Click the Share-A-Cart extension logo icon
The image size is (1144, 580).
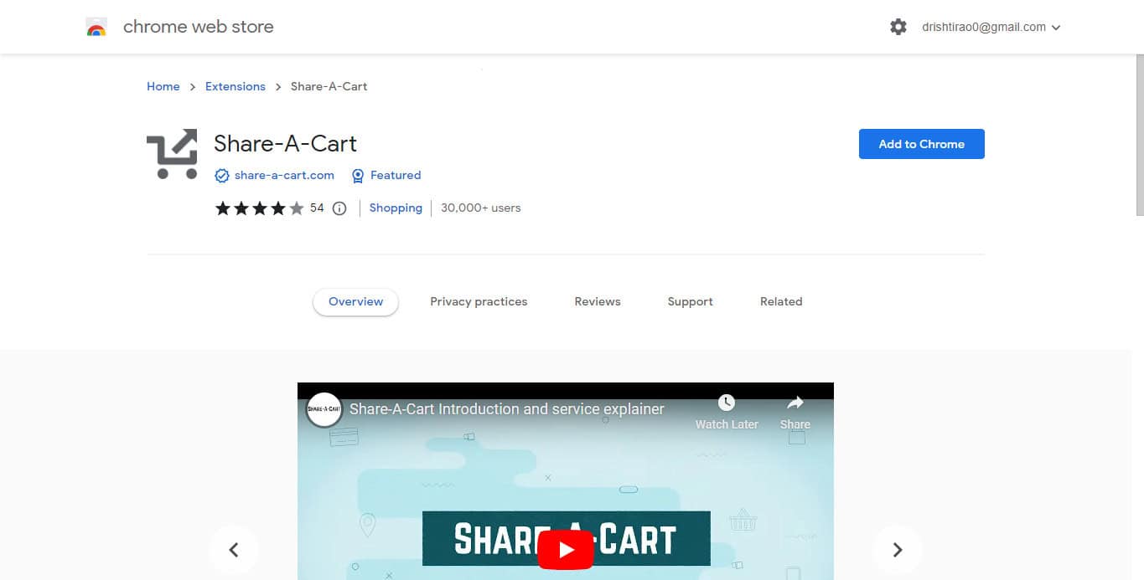pos(172,154)
